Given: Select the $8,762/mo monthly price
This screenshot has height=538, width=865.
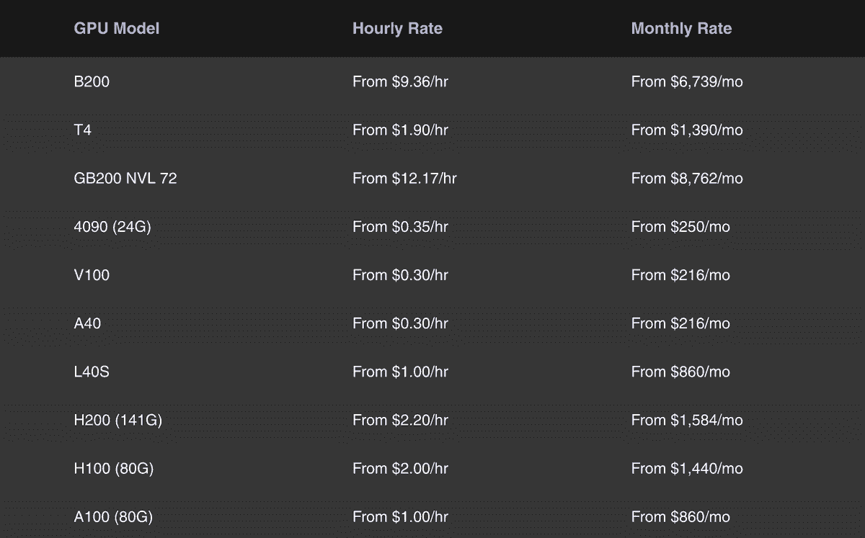Looking at the screenshot, I should (687, 179).
